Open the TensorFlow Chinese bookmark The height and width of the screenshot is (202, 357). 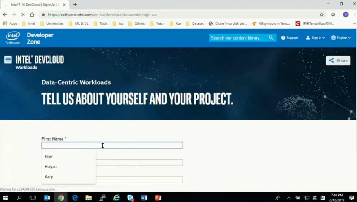tap(315, 23)
